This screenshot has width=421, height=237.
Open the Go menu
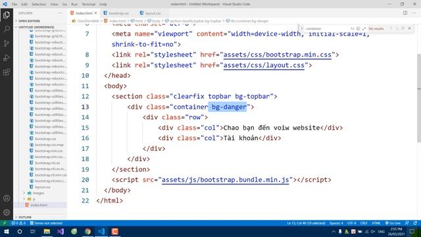64,5
